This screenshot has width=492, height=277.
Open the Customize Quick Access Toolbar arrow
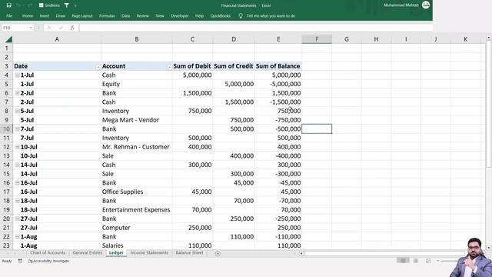[75, 5]
